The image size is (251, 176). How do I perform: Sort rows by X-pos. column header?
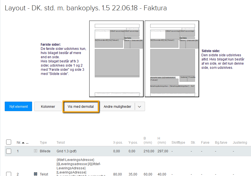[118, 142]
